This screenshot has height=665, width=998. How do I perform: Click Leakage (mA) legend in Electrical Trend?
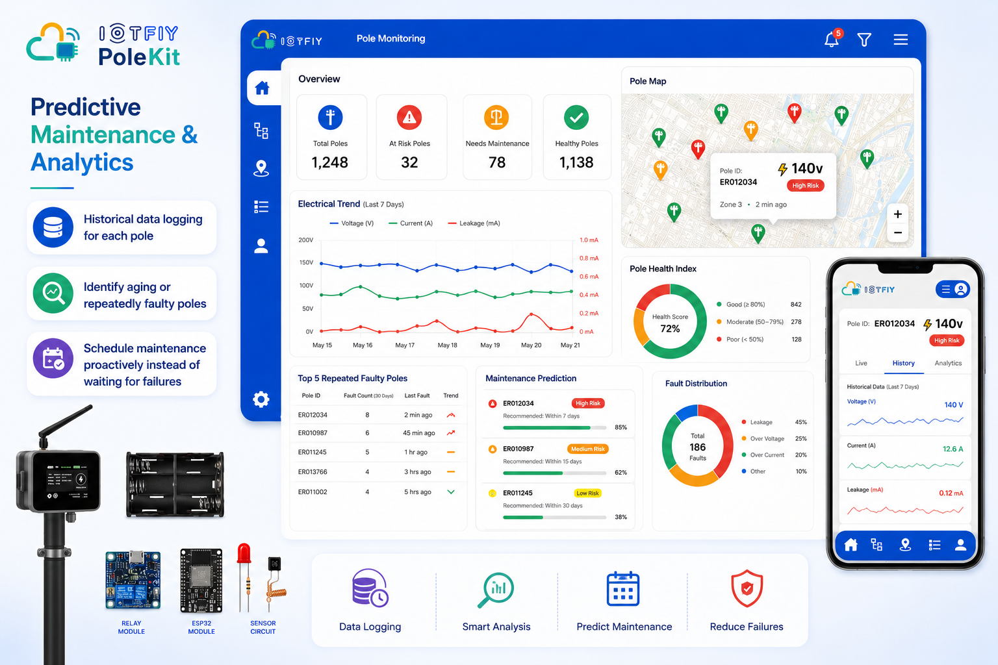tap(474, 223)
